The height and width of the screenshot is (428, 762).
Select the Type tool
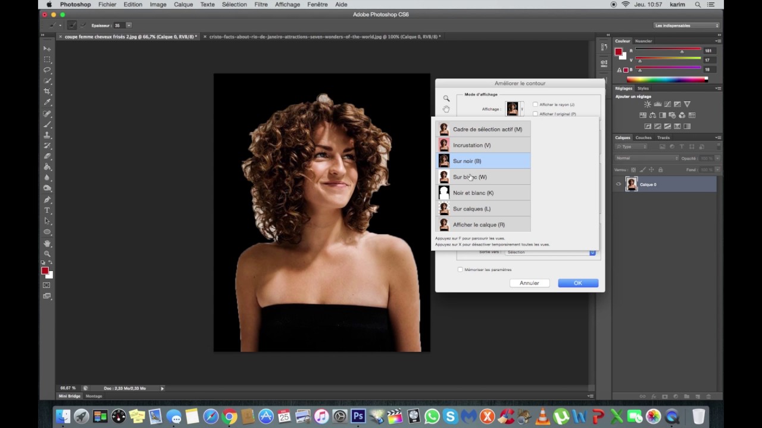[x=47, y=210]
